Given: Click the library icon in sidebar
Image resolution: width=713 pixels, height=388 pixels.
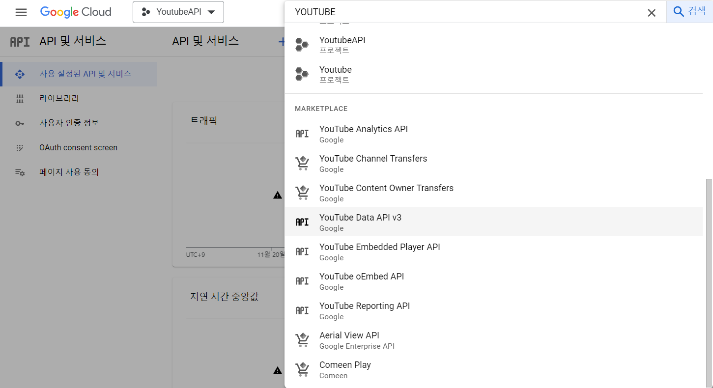Looking at the screenshot, I should (20, 99).
